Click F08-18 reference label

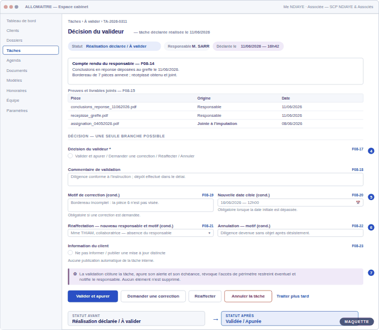click(357, 169)
